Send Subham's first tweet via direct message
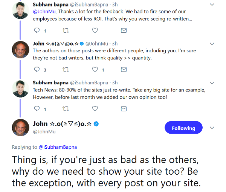Viewport: 226px width, 192px height. point(124,30)
